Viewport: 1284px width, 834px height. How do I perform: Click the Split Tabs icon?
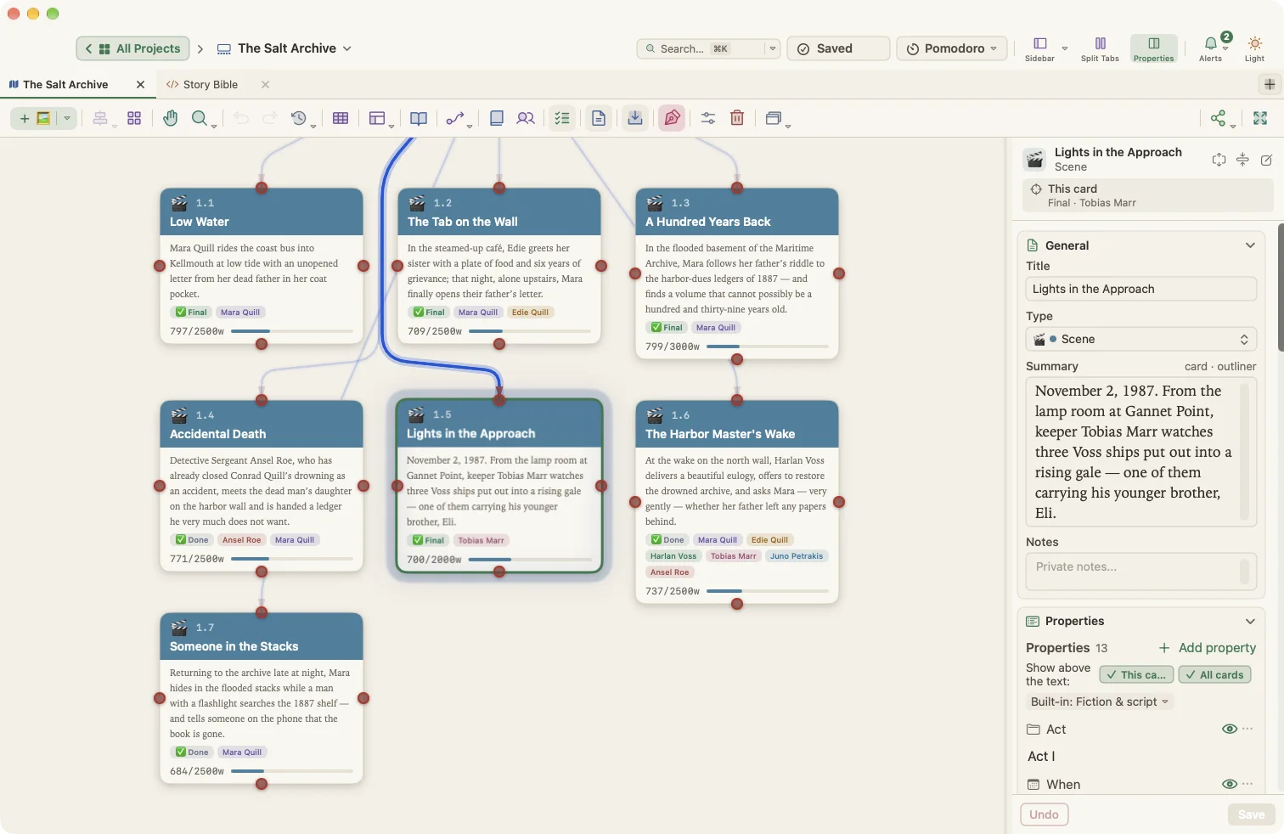click(1100, 48)
